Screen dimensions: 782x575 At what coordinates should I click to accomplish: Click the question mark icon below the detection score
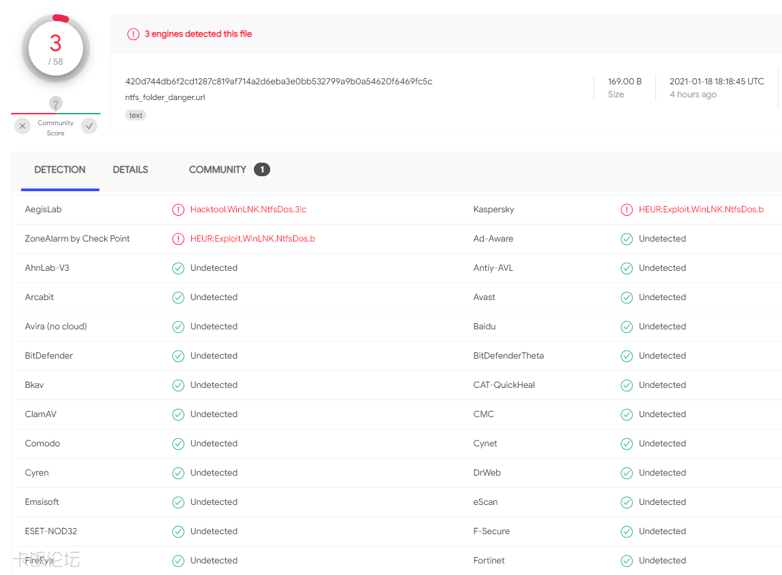55,104
